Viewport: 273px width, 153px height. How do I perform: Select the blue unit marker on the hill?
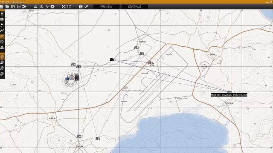coord(68,79)
